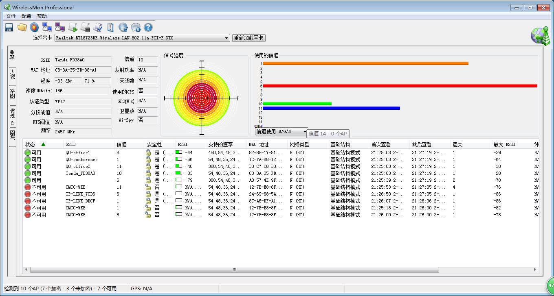Click the 状态 column sort arrow header
Screen dimensions: 554x296
tap(43, 144)
